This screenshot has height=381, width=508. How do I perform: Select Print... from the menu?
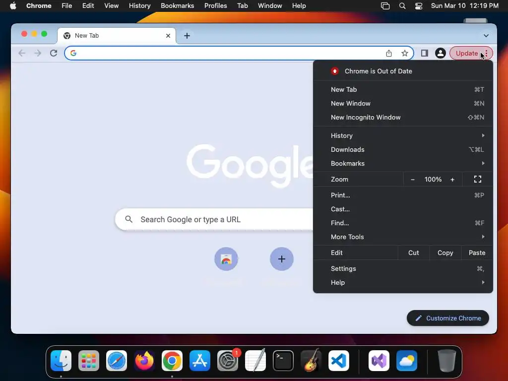tap(403, 195)
